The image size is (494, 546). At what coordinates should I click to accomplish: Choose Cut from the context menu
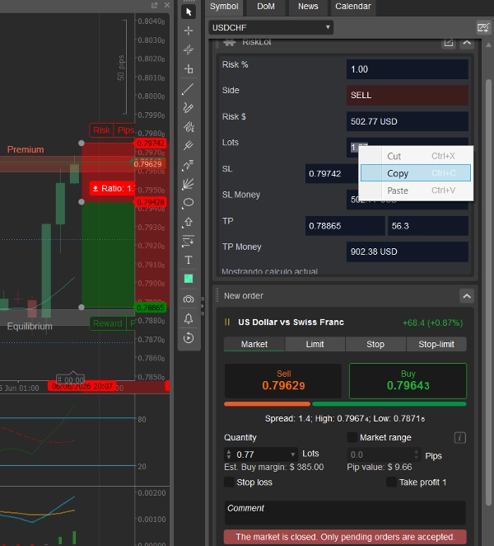tap(416, 156)
